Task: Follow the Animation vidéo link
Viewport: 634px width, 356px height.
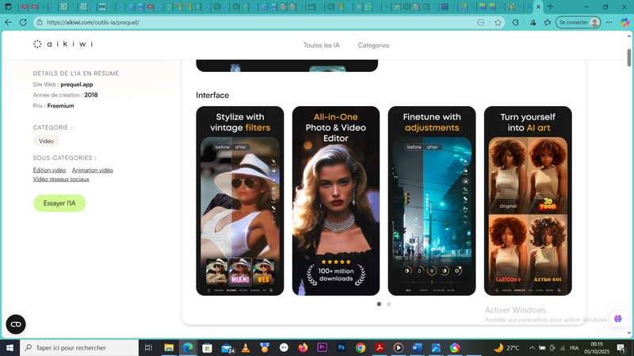Action: pos(93,170)
